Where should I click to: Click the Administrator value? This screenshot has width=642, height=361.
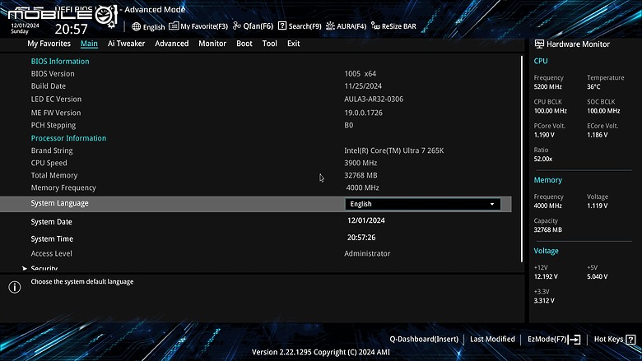click(x=367, y=253)
